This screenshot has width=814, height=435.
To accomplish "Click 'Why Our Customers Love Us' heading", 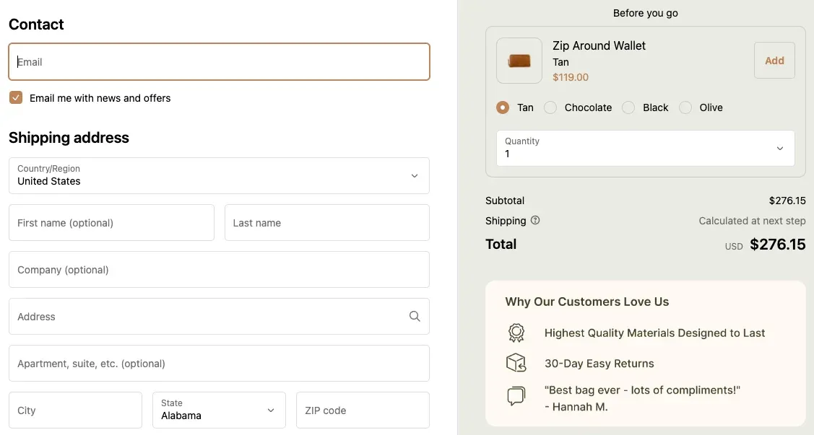I will (587, 302).
